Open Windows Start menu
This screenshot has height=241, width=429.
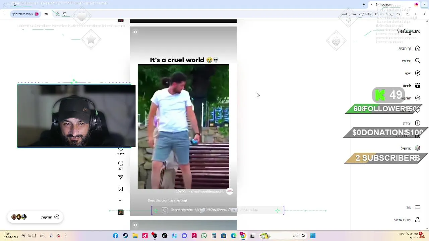click(313, 236)
